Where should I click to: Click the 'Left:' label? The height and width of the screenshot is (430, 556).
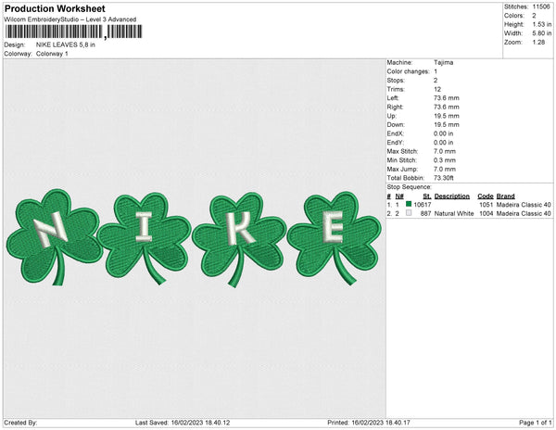[x=393, y=98]
